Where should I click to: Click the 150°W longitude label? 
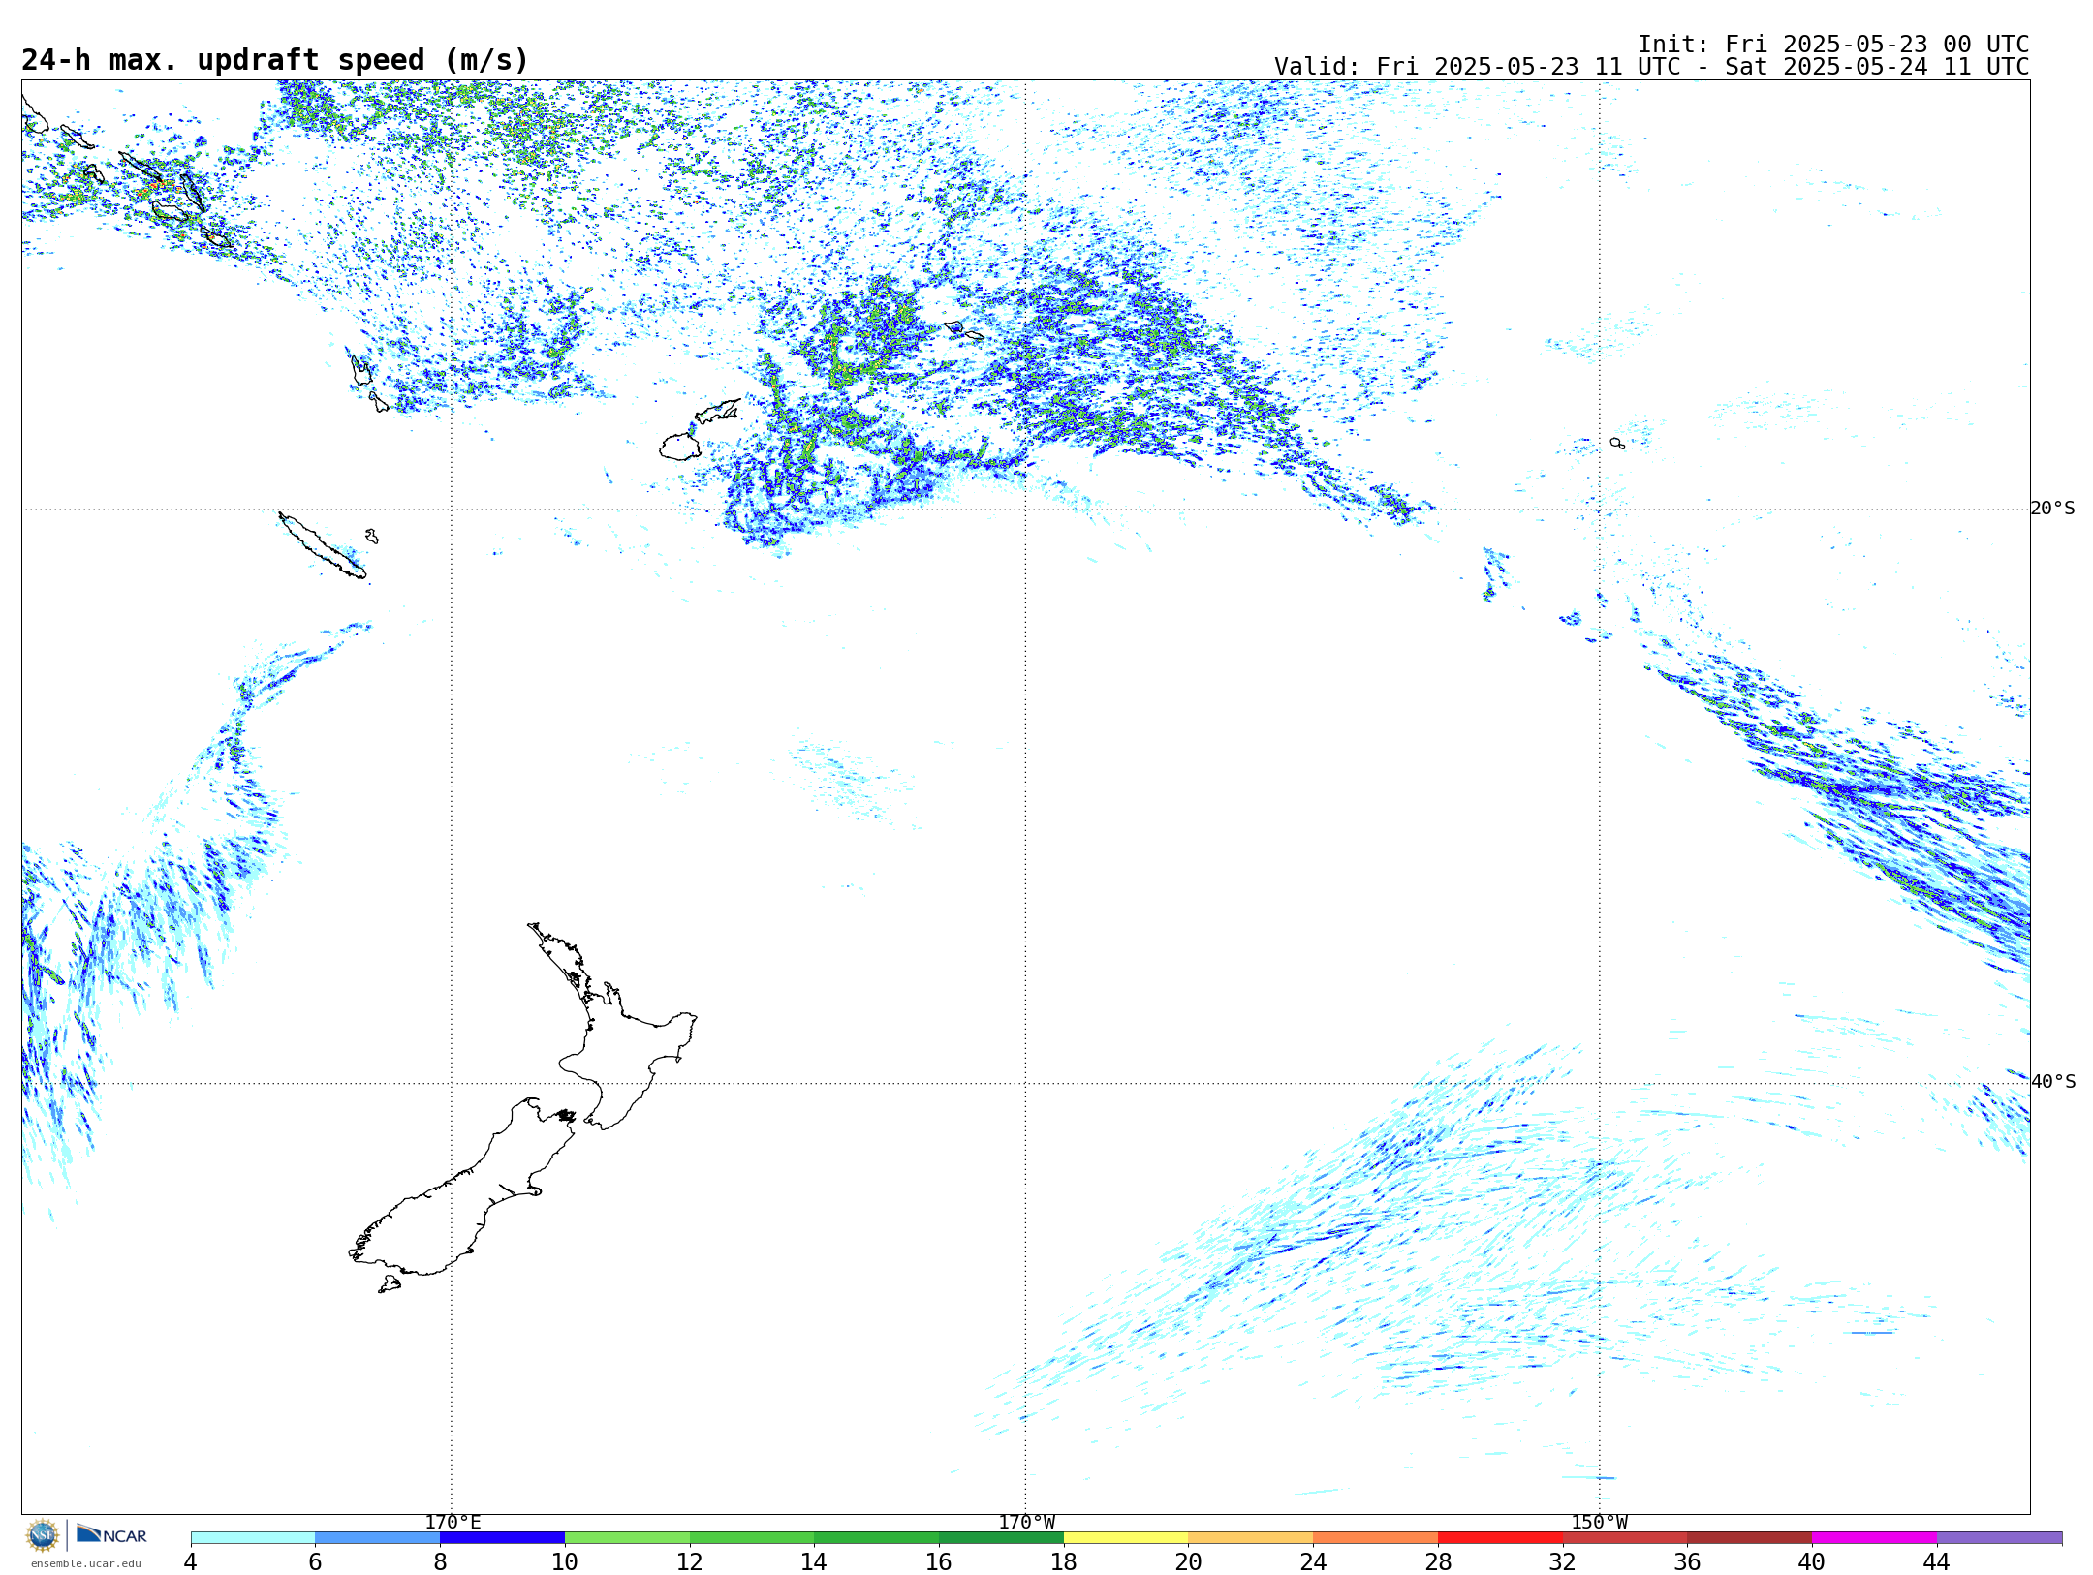click(1599, 1522)
